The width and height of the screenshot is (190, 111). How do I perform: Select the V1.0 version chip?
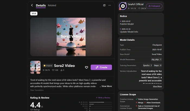pos(34,13)
